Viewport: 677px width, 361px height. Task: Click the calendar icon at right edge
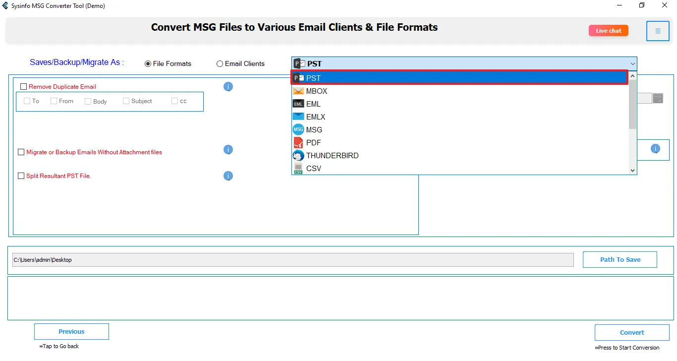(658, 98)
